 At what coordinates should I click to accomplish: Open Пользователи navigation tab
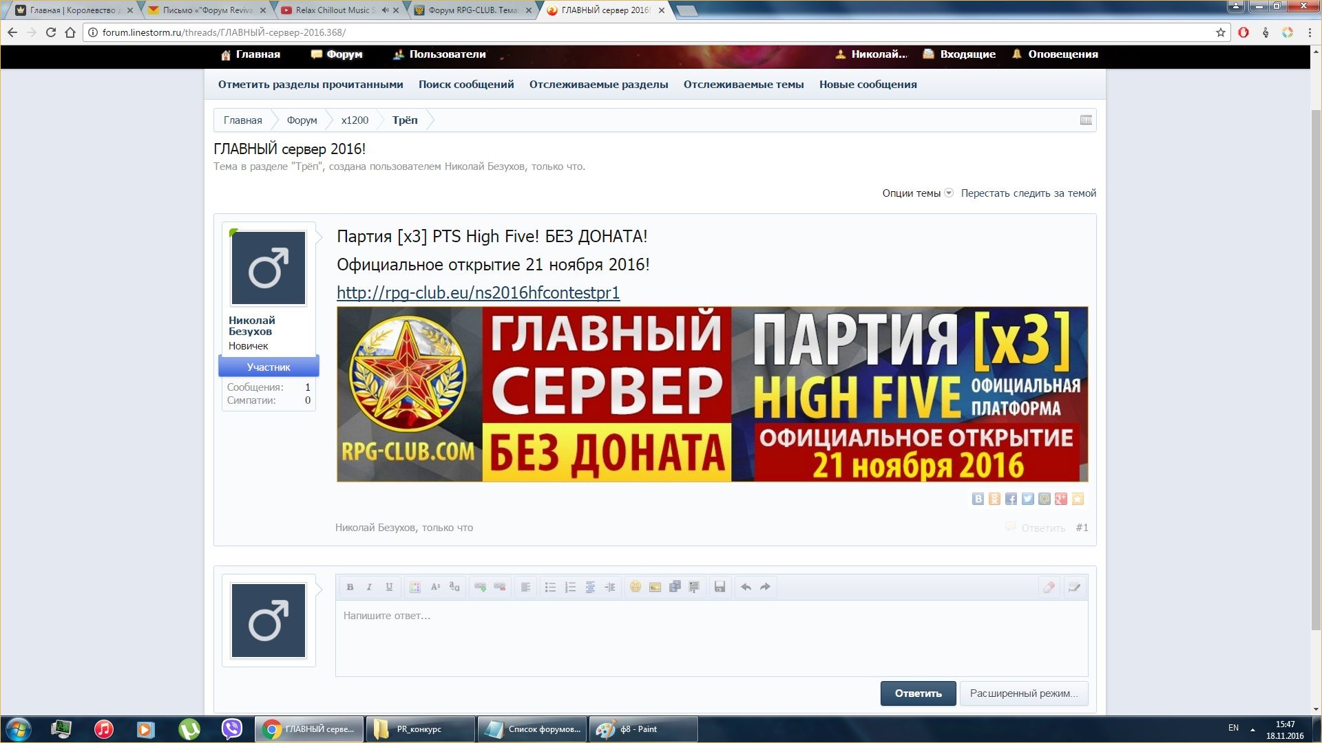coord(447,54)
